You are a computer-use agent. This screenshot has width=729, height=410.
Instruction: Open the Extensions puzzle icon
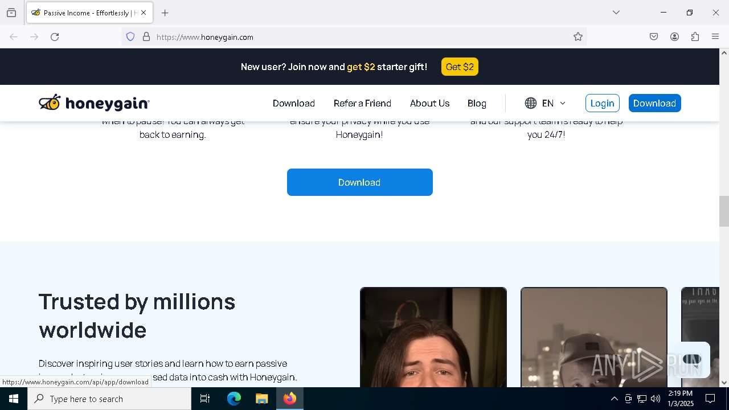pyautogui.click(x=695, y=37)
